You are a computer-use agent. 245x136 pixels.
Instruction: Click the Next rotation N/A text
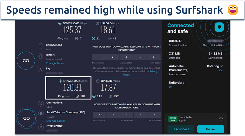[x=213, y=45]
